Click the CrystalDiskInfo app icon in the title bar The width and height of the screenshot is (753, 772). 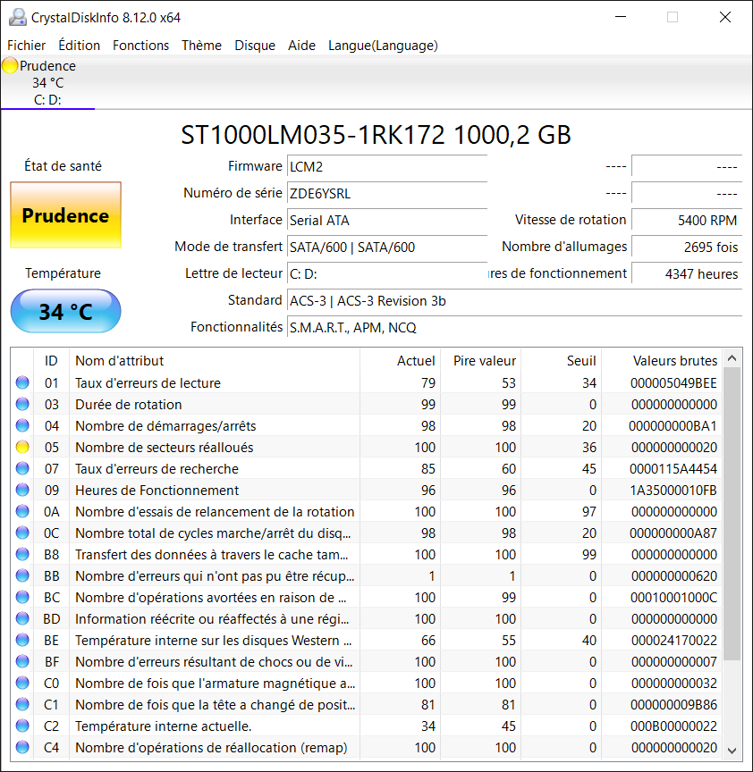pos(17,17)
